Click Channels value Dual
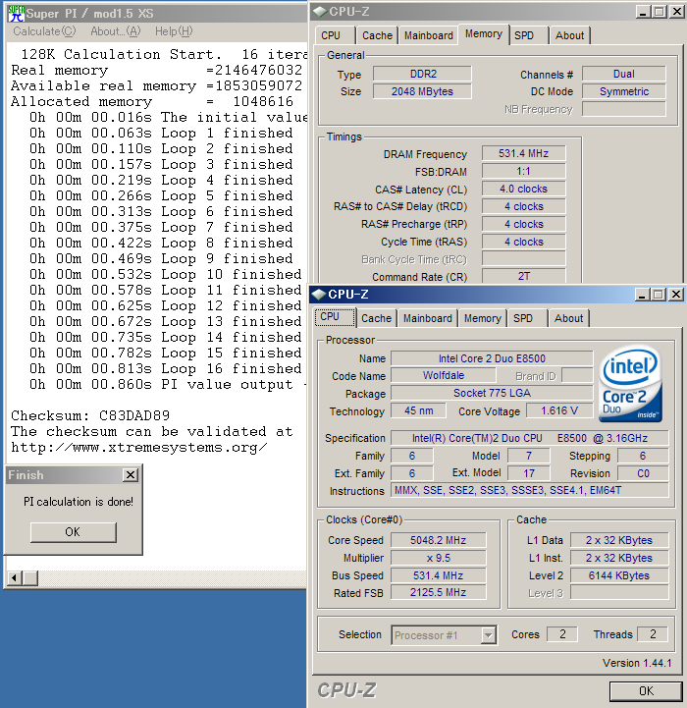Image resolution: width=687 pixels, height=708 pixels. (x=624, y=74)
